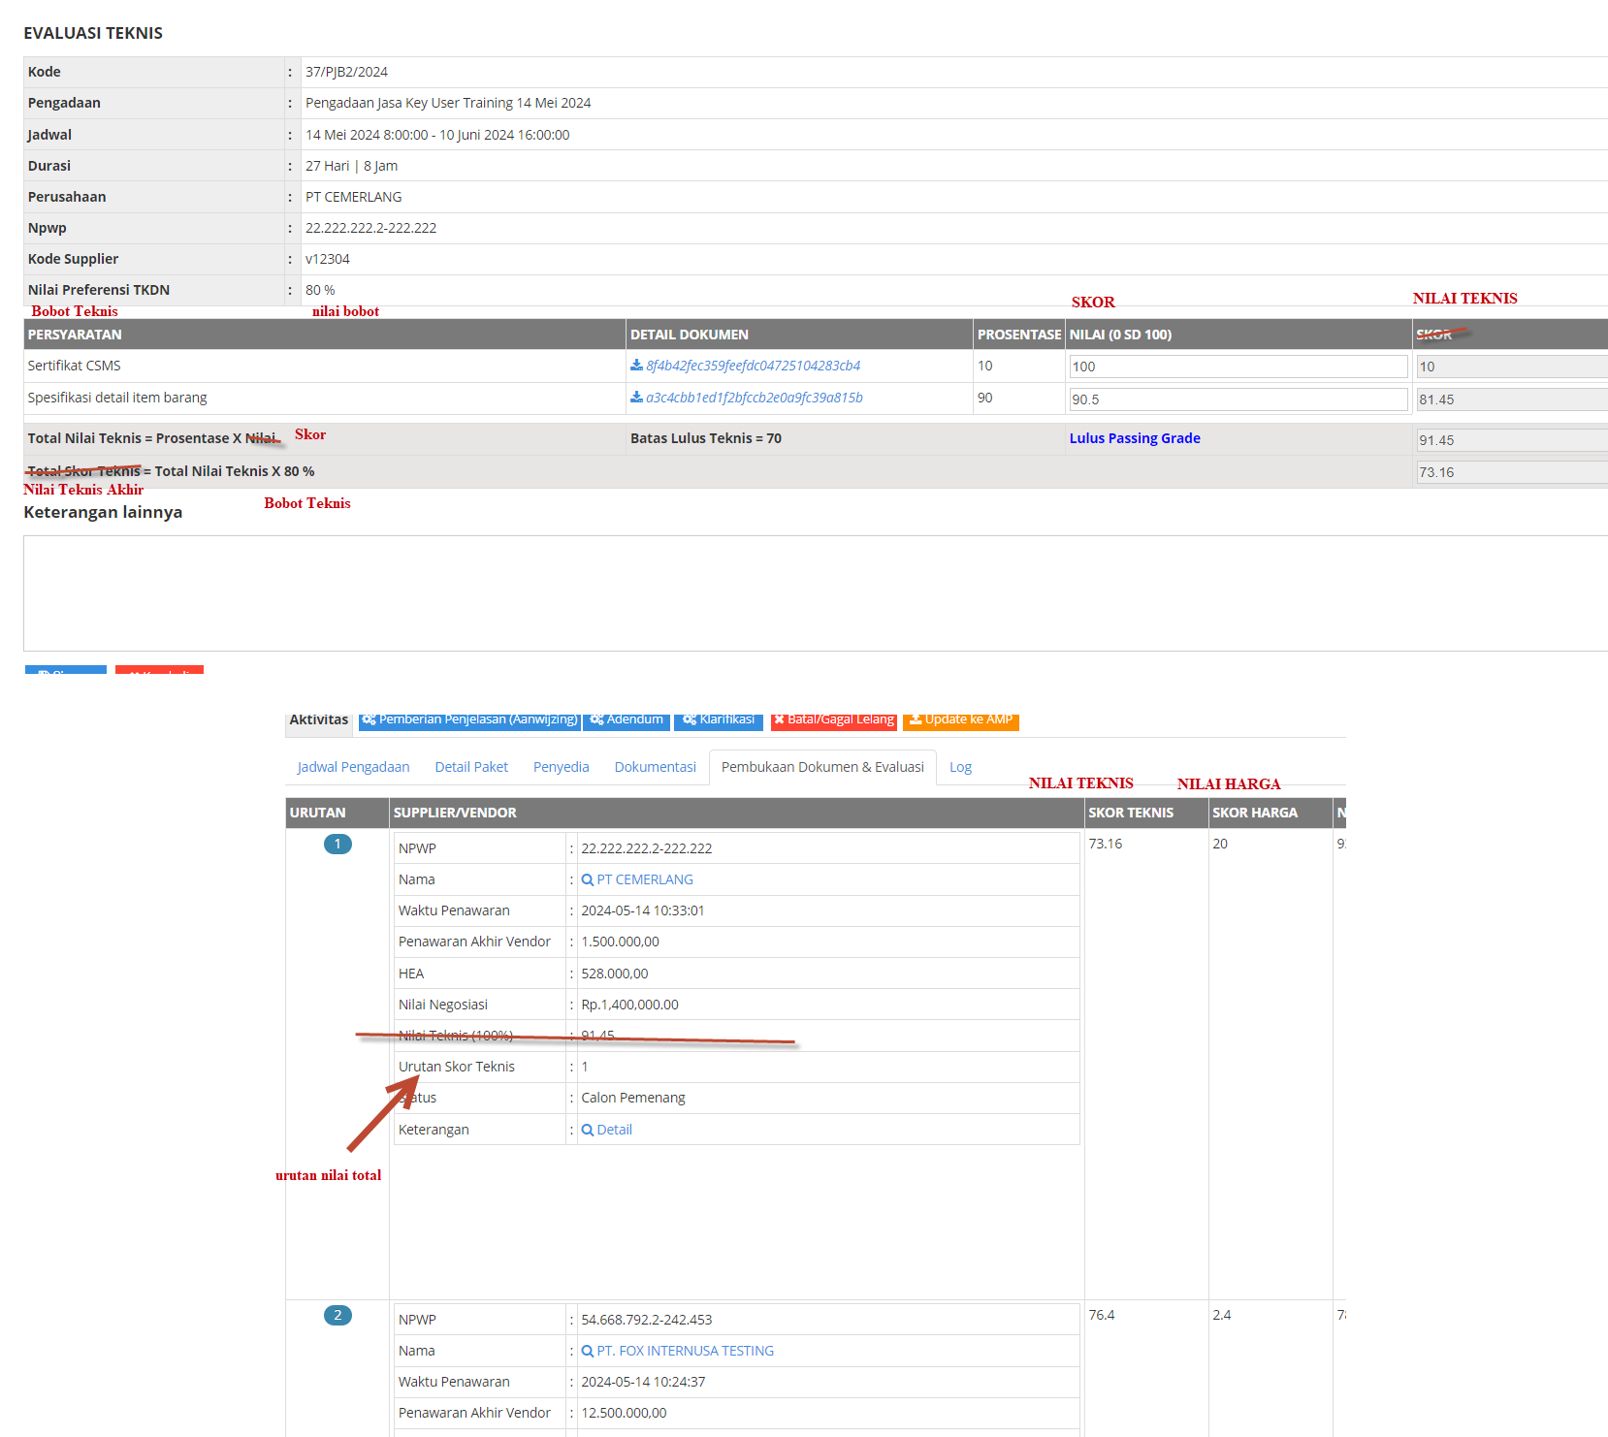Click the Skor field showing 81.45
Screen dimensions: 1608x1437
coord(1512,399)
